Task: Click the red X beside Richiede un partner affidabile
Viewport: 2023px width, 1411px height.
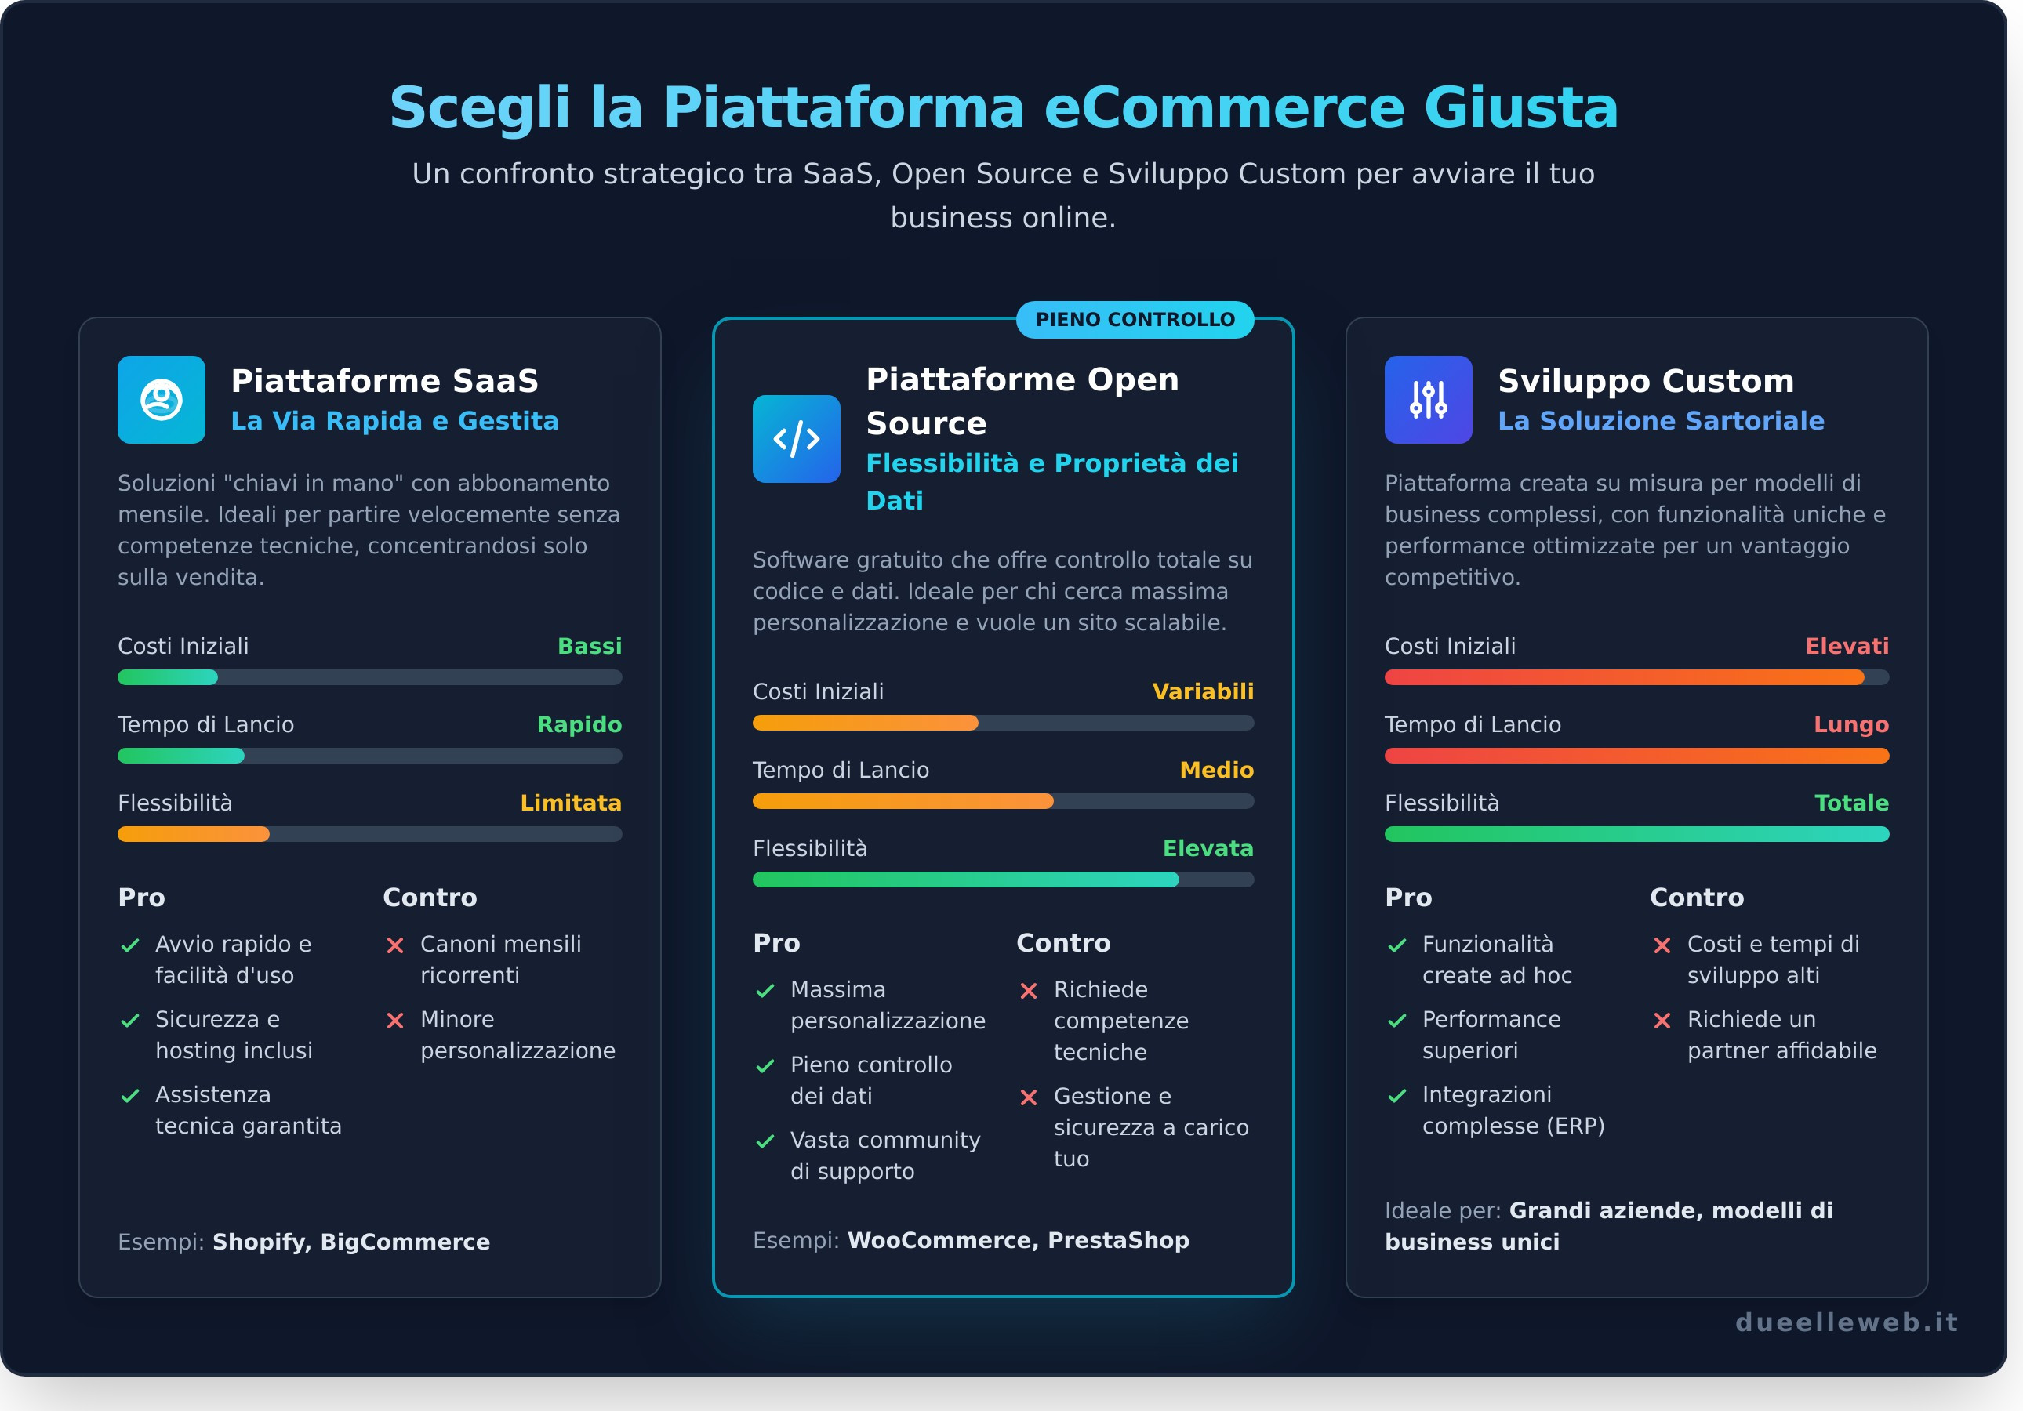Action: tap(1665, 1021)
